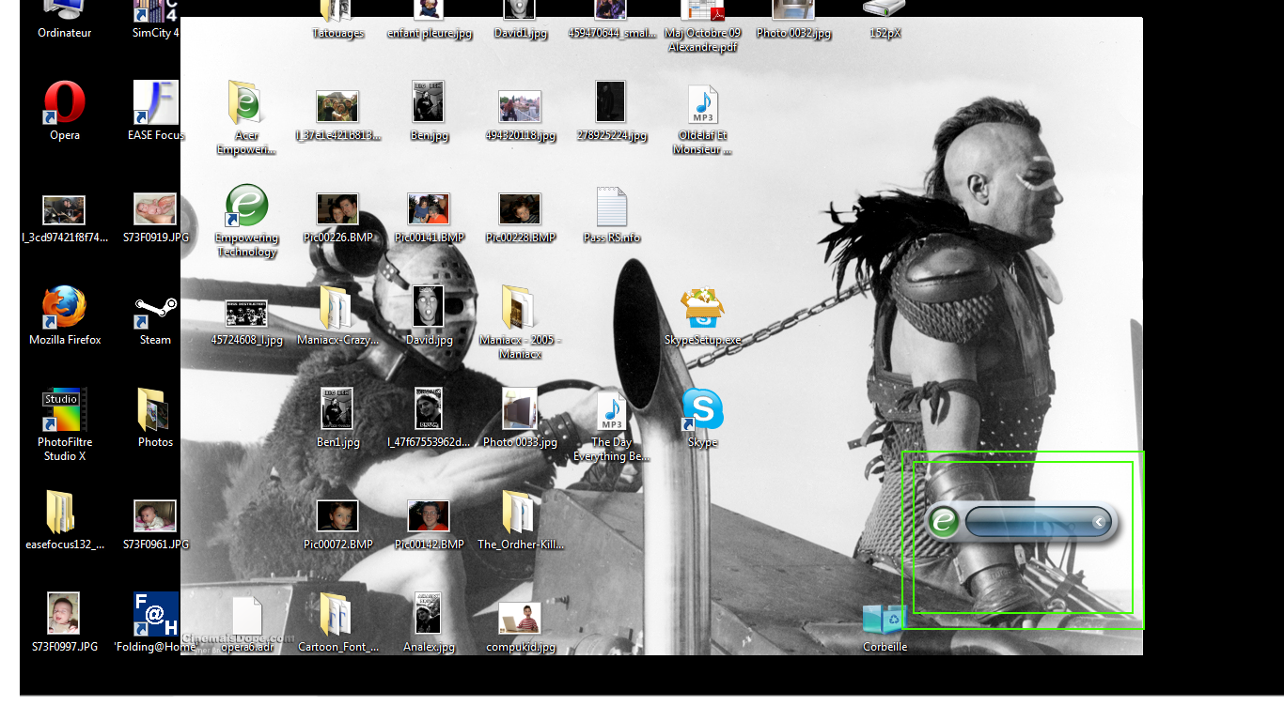The width and height of the screenshot is (1284, 721).
Task: Select the Cartoon_Font_... folder
Action: [x=337, y=615]
